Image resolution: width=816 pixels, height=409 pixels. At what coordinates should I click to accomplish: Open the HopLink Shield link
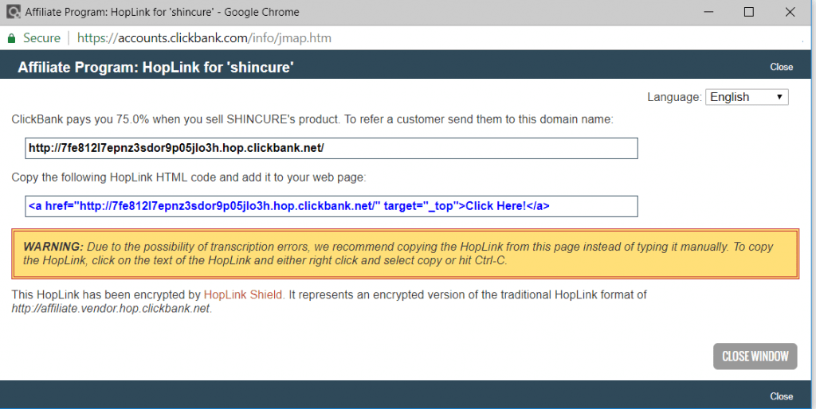(x=243, y=294)
